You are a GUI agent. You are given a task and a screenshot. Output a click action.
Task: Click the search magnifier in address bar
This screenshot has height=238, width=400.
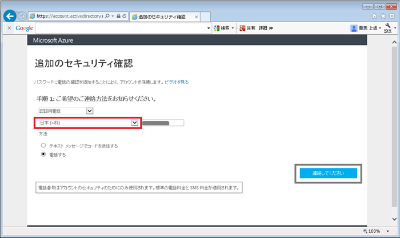pyautogui.click(x=107, y=16)
